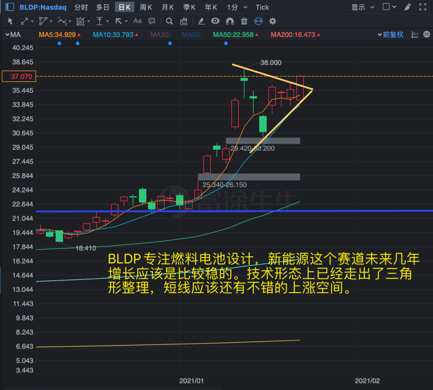Toggle MA50 moving average line
433x390 pixels.
pyautogui.click(x=236, y=35)
